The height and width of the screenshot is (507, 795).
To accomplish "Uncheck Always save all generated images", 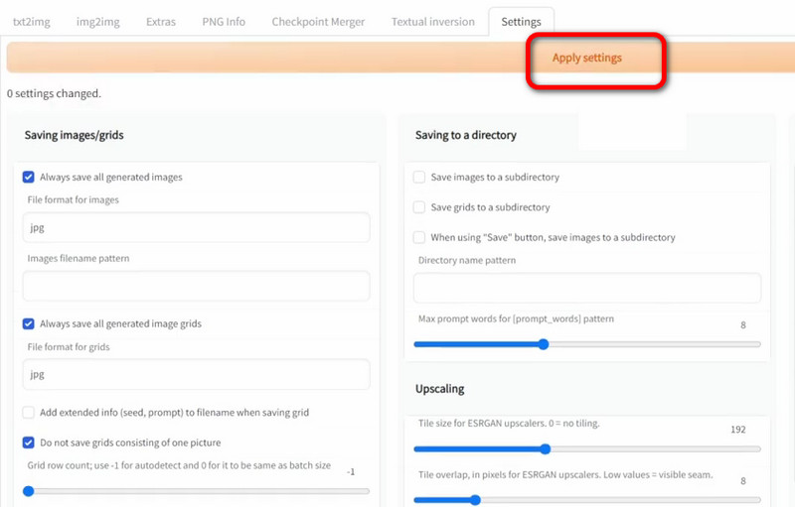I will [x=29, y=178].
